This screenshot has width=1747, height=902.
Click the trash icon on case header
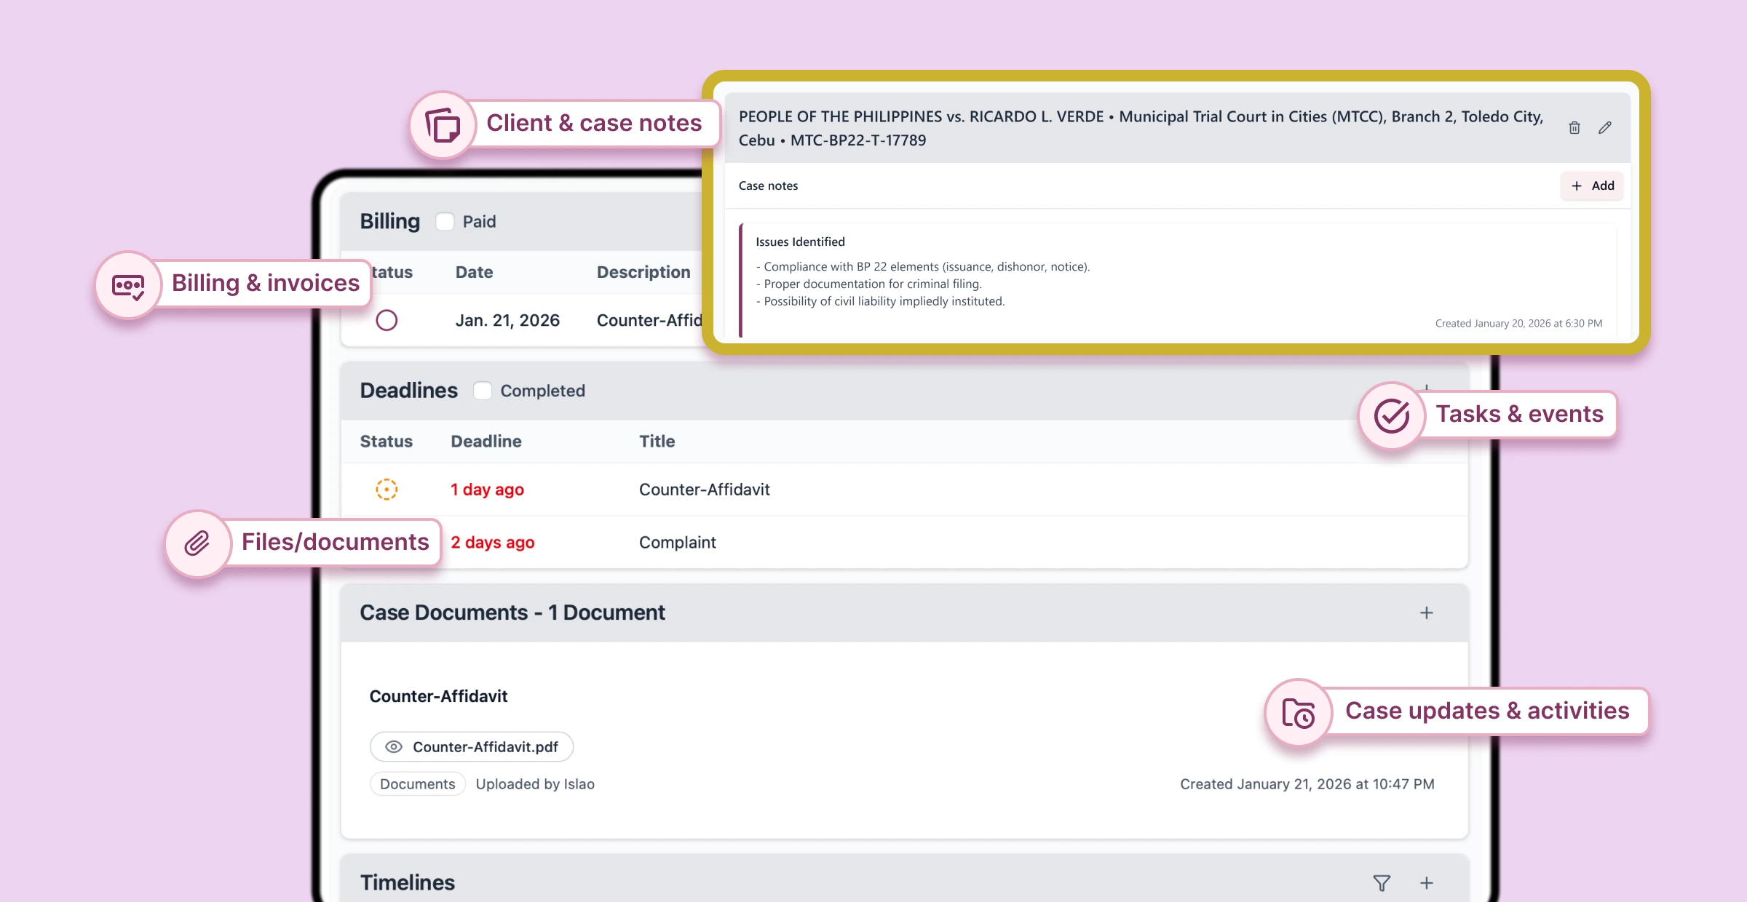point(1574,128)
